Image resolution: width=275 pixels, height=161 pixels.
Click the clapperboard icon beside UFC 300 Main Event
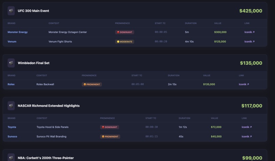click(x=11, y=11)
